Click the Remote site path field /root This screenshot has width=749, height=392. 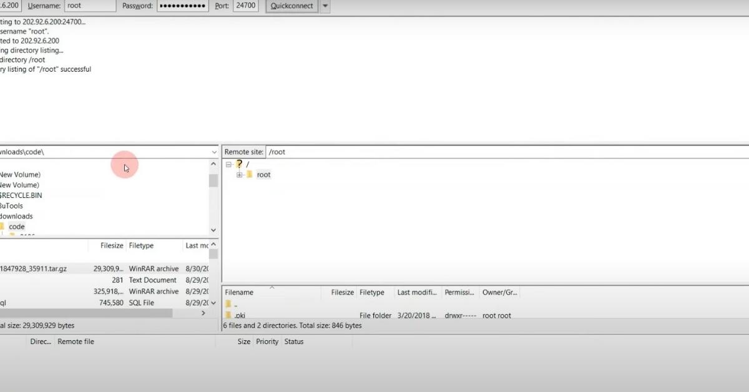[507, 152]
